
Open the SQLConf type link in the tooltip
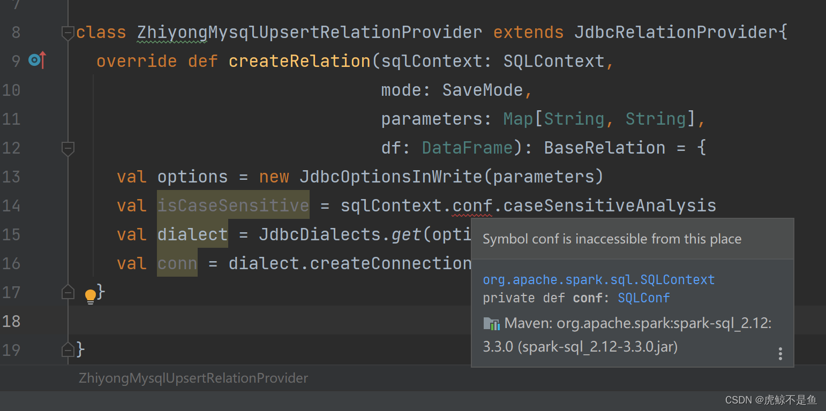(644, 298)
